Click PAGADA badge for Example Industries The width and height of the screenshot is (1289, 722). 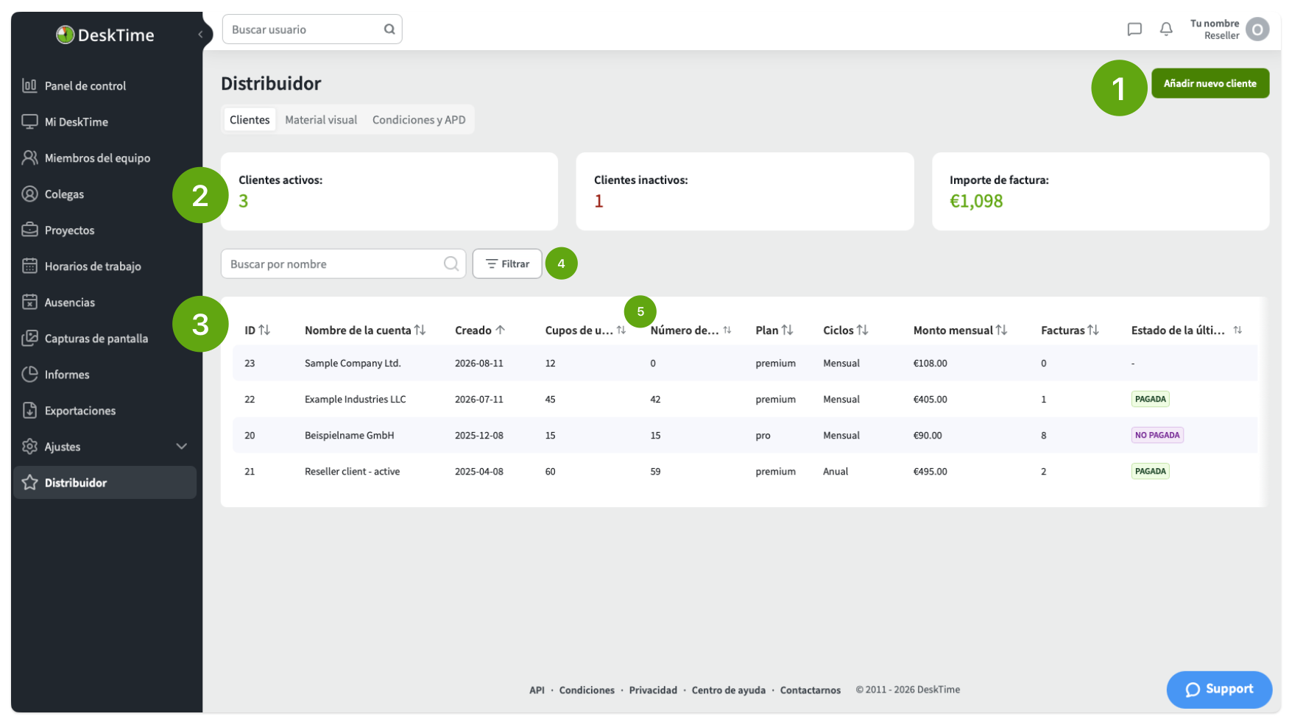(1151, 399)
